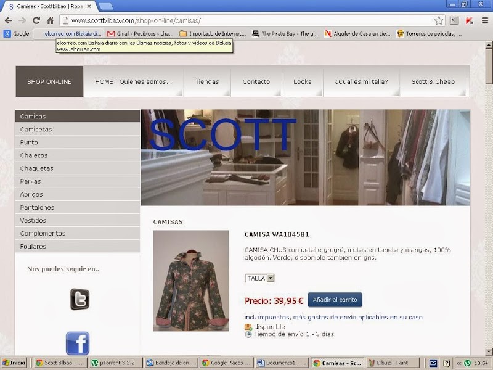Expand the TALLA size dropdown
Viewport: 493px width, 370px height.
[259, 278]
